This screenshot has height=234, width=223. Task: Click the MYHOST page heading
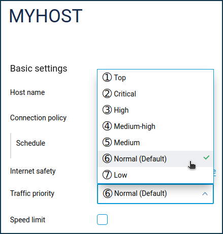46,16
